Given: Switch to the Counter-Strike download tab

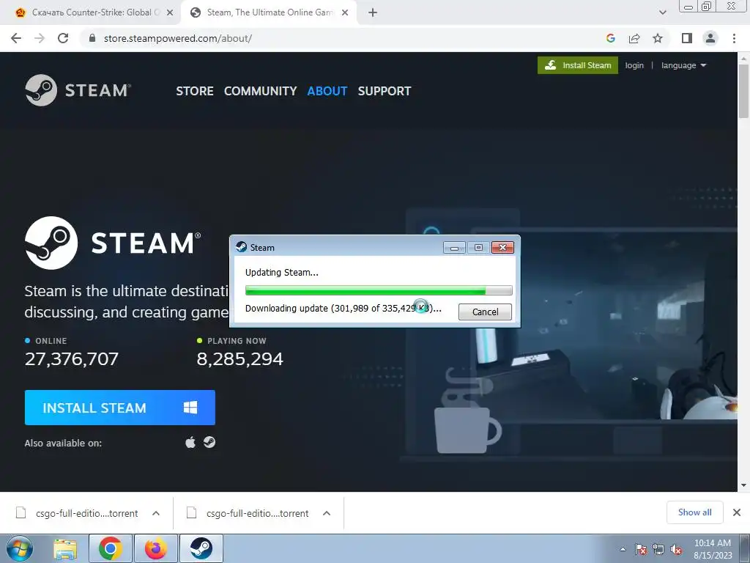Looking at the screenshot, I should pyautogui.click(x=94, y=12).
